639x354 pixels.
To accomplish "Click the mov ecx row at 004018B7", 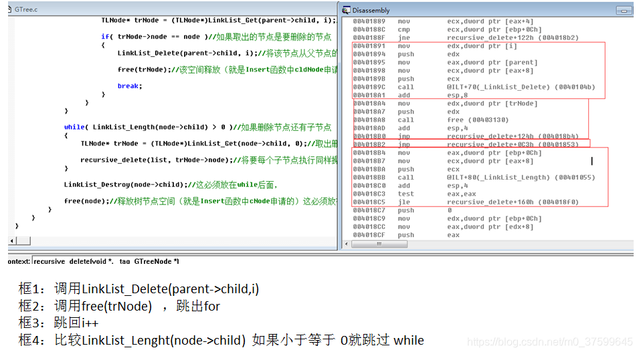I will [x=443, y=161].
